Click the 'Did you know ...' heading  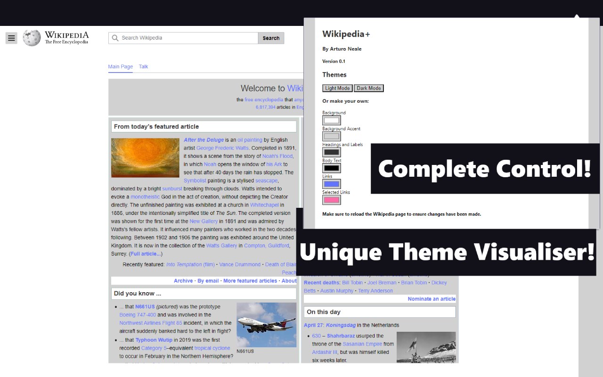138,293
